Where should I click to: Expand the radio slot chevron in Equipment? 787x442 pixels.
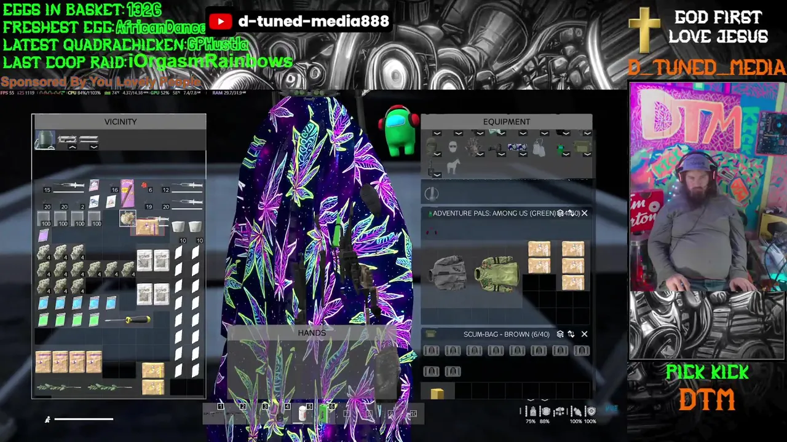click(x=437, y=175)
